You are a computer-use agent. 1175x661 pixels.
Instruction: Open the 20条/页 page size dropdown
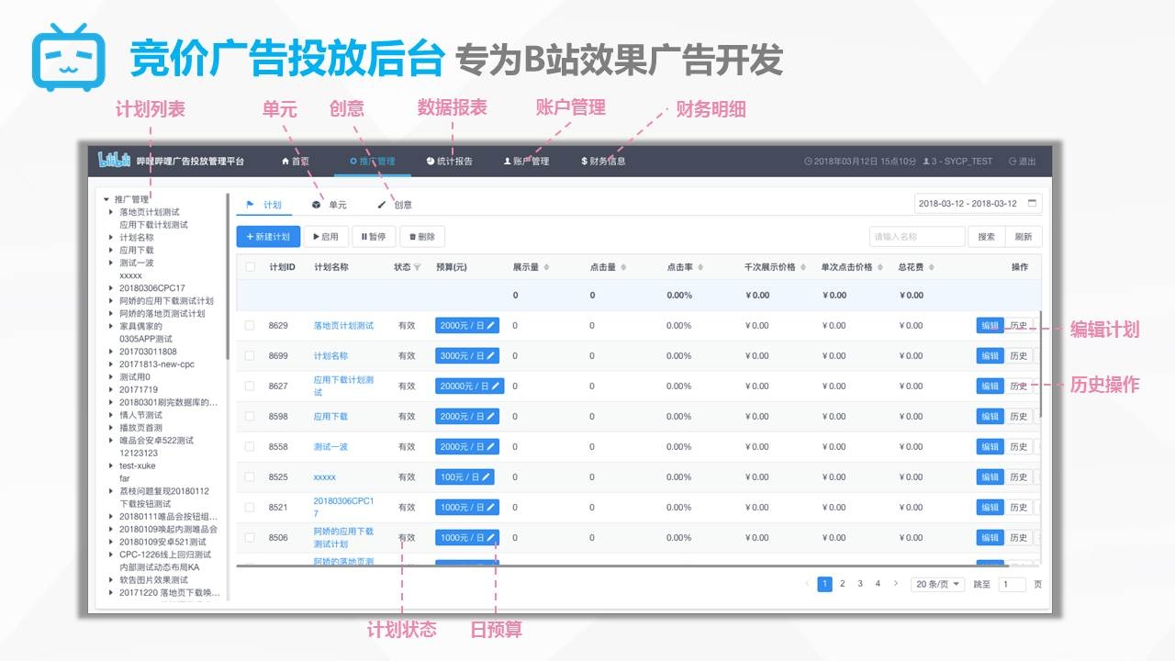(x=937, y=584)
